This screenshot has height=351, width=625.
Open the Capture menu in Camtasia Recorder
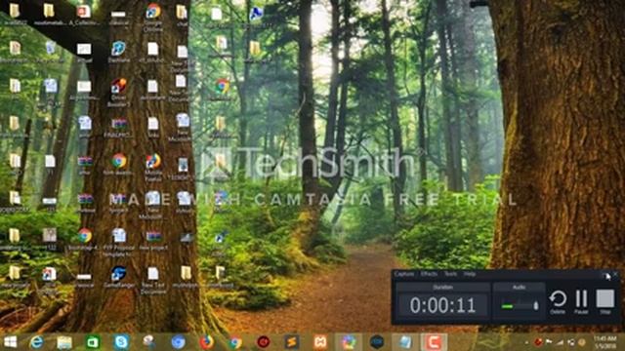click(403, 274)
